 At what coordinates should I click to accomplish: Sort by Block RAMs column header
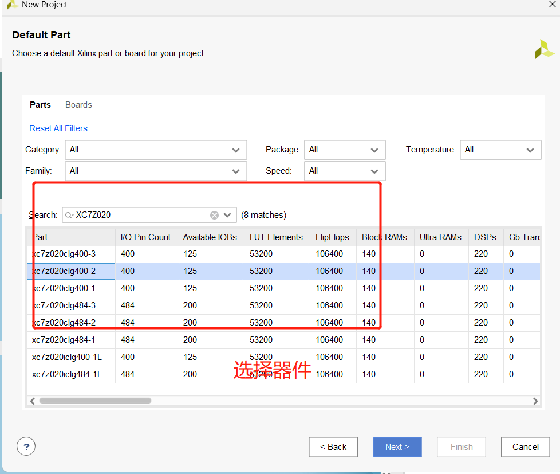click(385, 237)
